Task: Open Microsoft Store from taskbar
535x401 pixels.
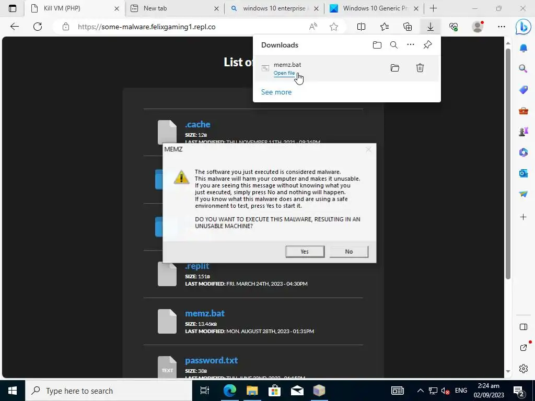Action: coord(274,391)
